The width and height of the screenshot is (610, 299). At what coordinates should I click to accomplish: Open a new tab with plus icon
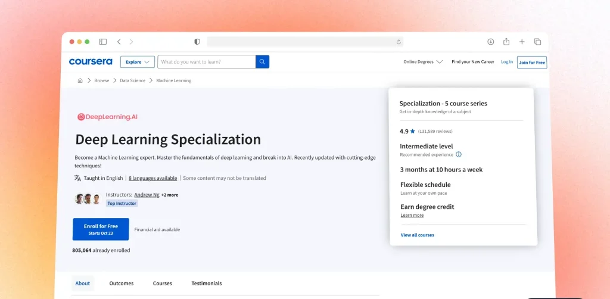(x=522, y=42)
